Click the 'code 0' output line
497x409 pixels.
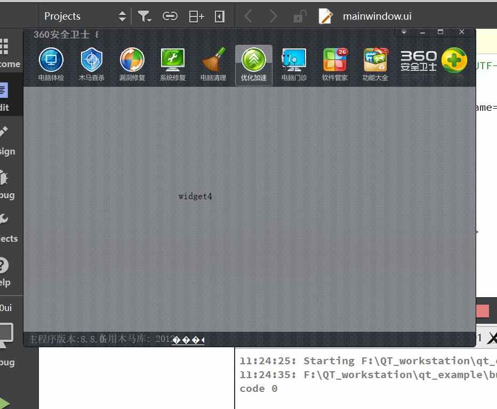[x=259, y=389]
